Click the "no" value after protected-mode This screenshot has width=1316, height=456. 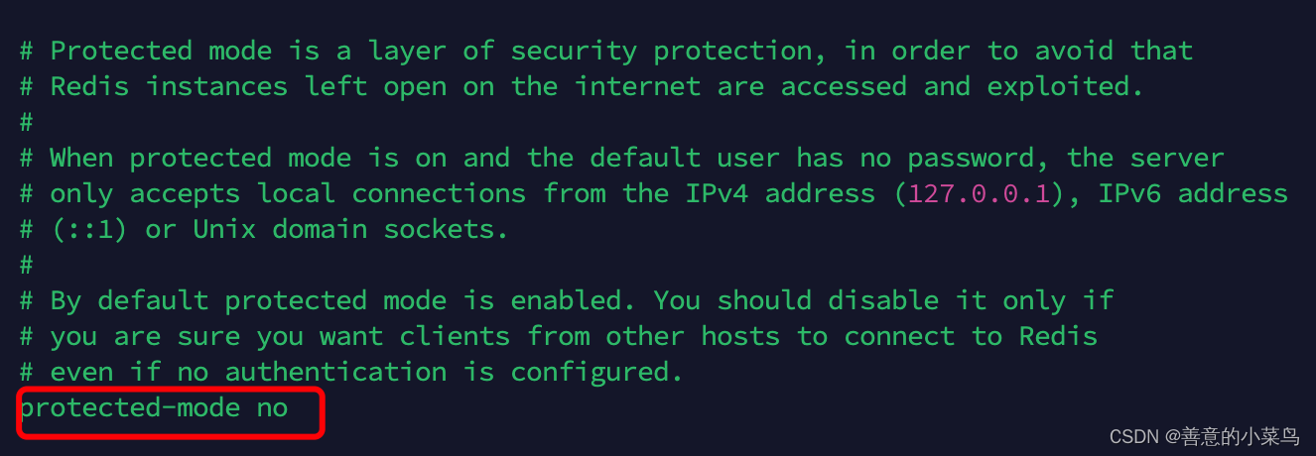[272, 407]
